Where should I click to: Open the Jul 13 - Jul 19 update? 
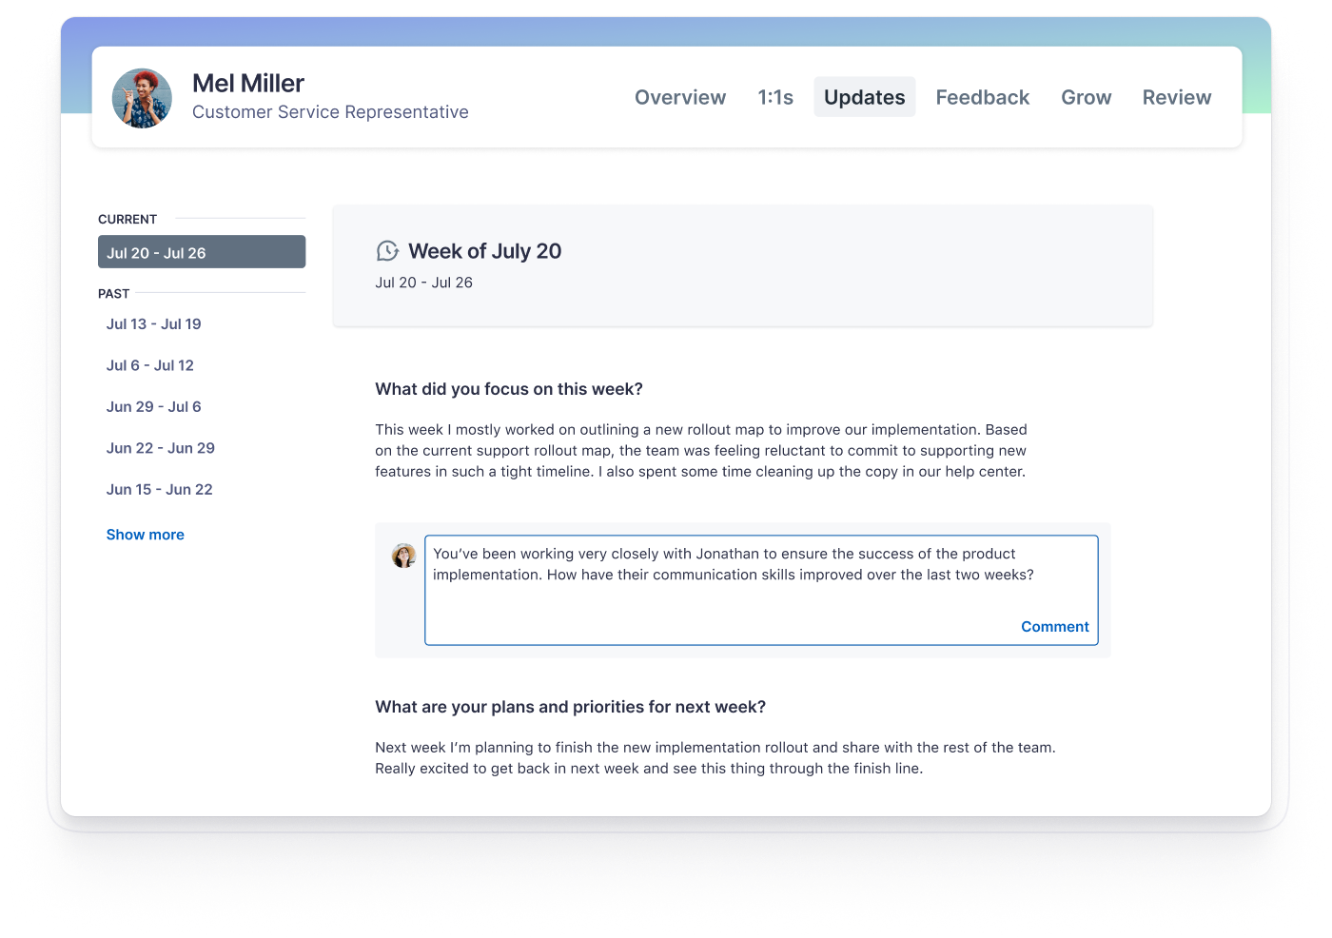pyautogui.click(x=154, y=323)
